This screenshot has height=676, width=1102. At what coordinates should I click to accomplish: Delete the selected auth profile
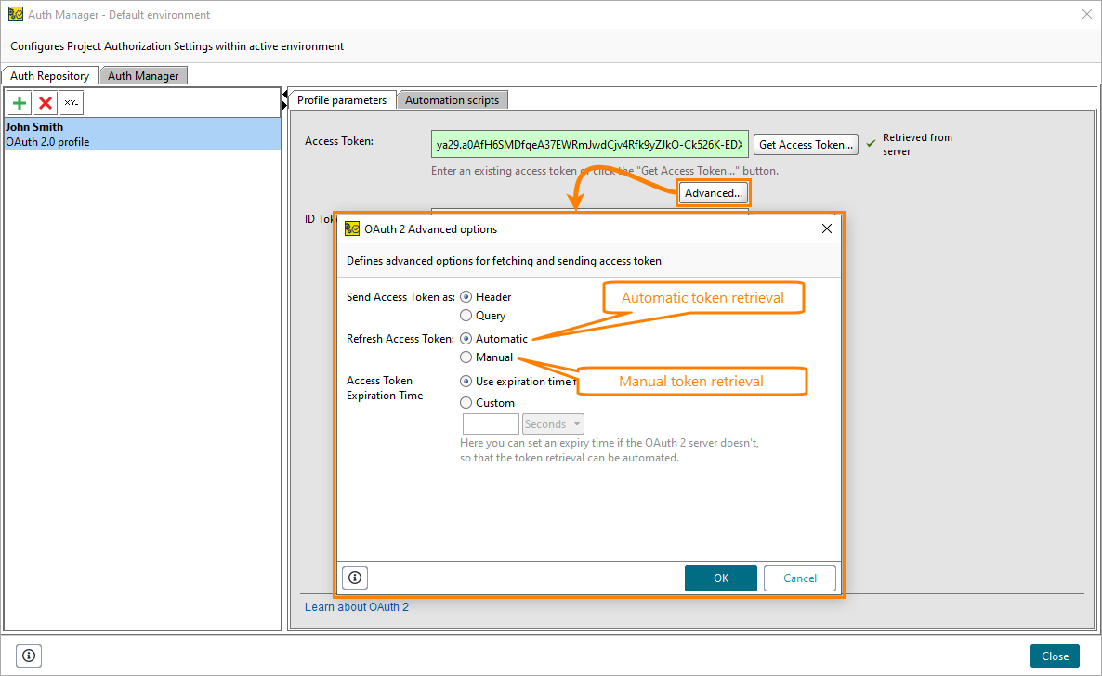[x=45, y=102]
